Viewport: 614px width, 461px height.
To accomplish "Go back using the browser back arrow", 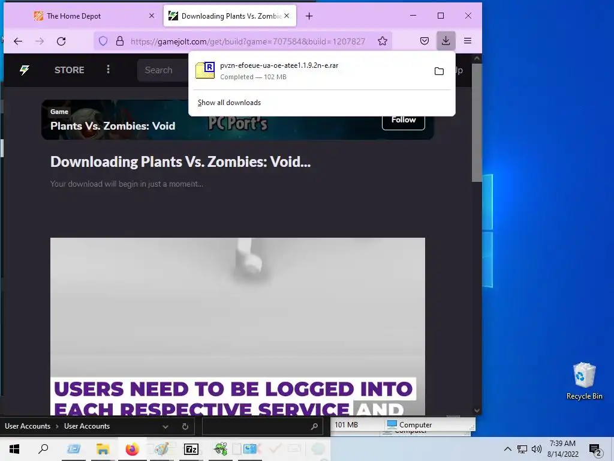I will click(18, 41).
